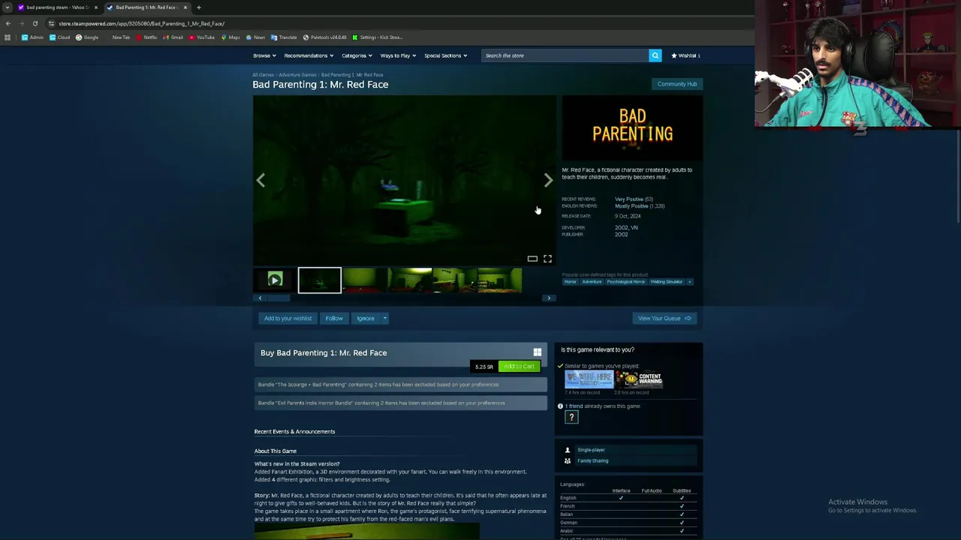Click the browser address bar URL
This screenshot has width=961, height=540.
click(141, 23)
